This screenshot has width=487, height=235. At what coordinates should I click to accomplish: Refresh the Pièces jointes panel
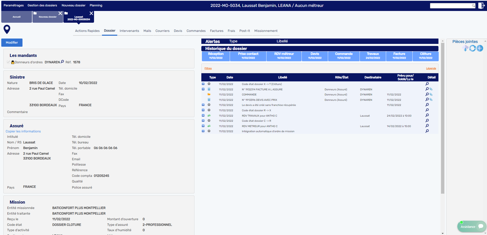[x=472, y=48]
